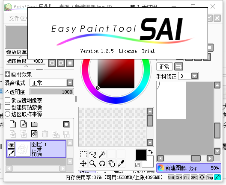Screen dimensions: 226x185
Task: Switch to the 新建图像.jpg document tab
Action: point(189,168)
